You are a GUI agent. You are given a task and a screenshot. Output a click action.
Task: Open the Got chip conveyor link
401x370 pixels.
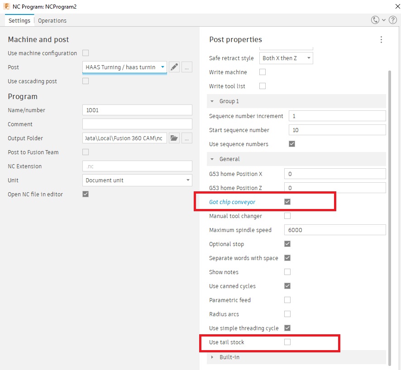point(232,202)
